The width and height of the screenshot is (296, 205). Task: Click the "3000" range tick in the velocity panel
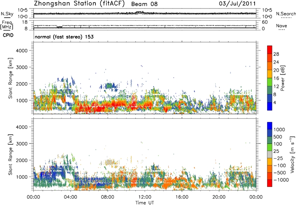(22, 144)
